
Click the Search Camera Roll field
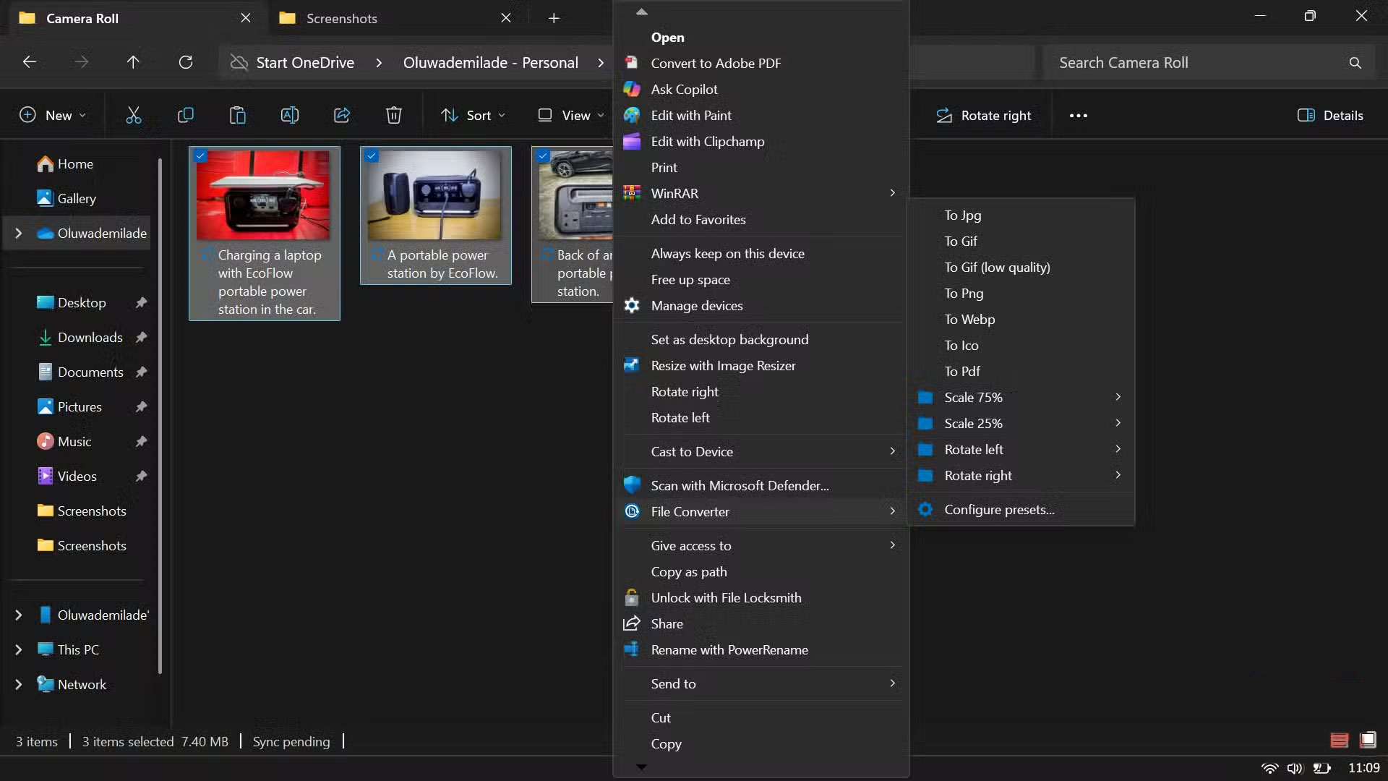[x=1193, y=63]
